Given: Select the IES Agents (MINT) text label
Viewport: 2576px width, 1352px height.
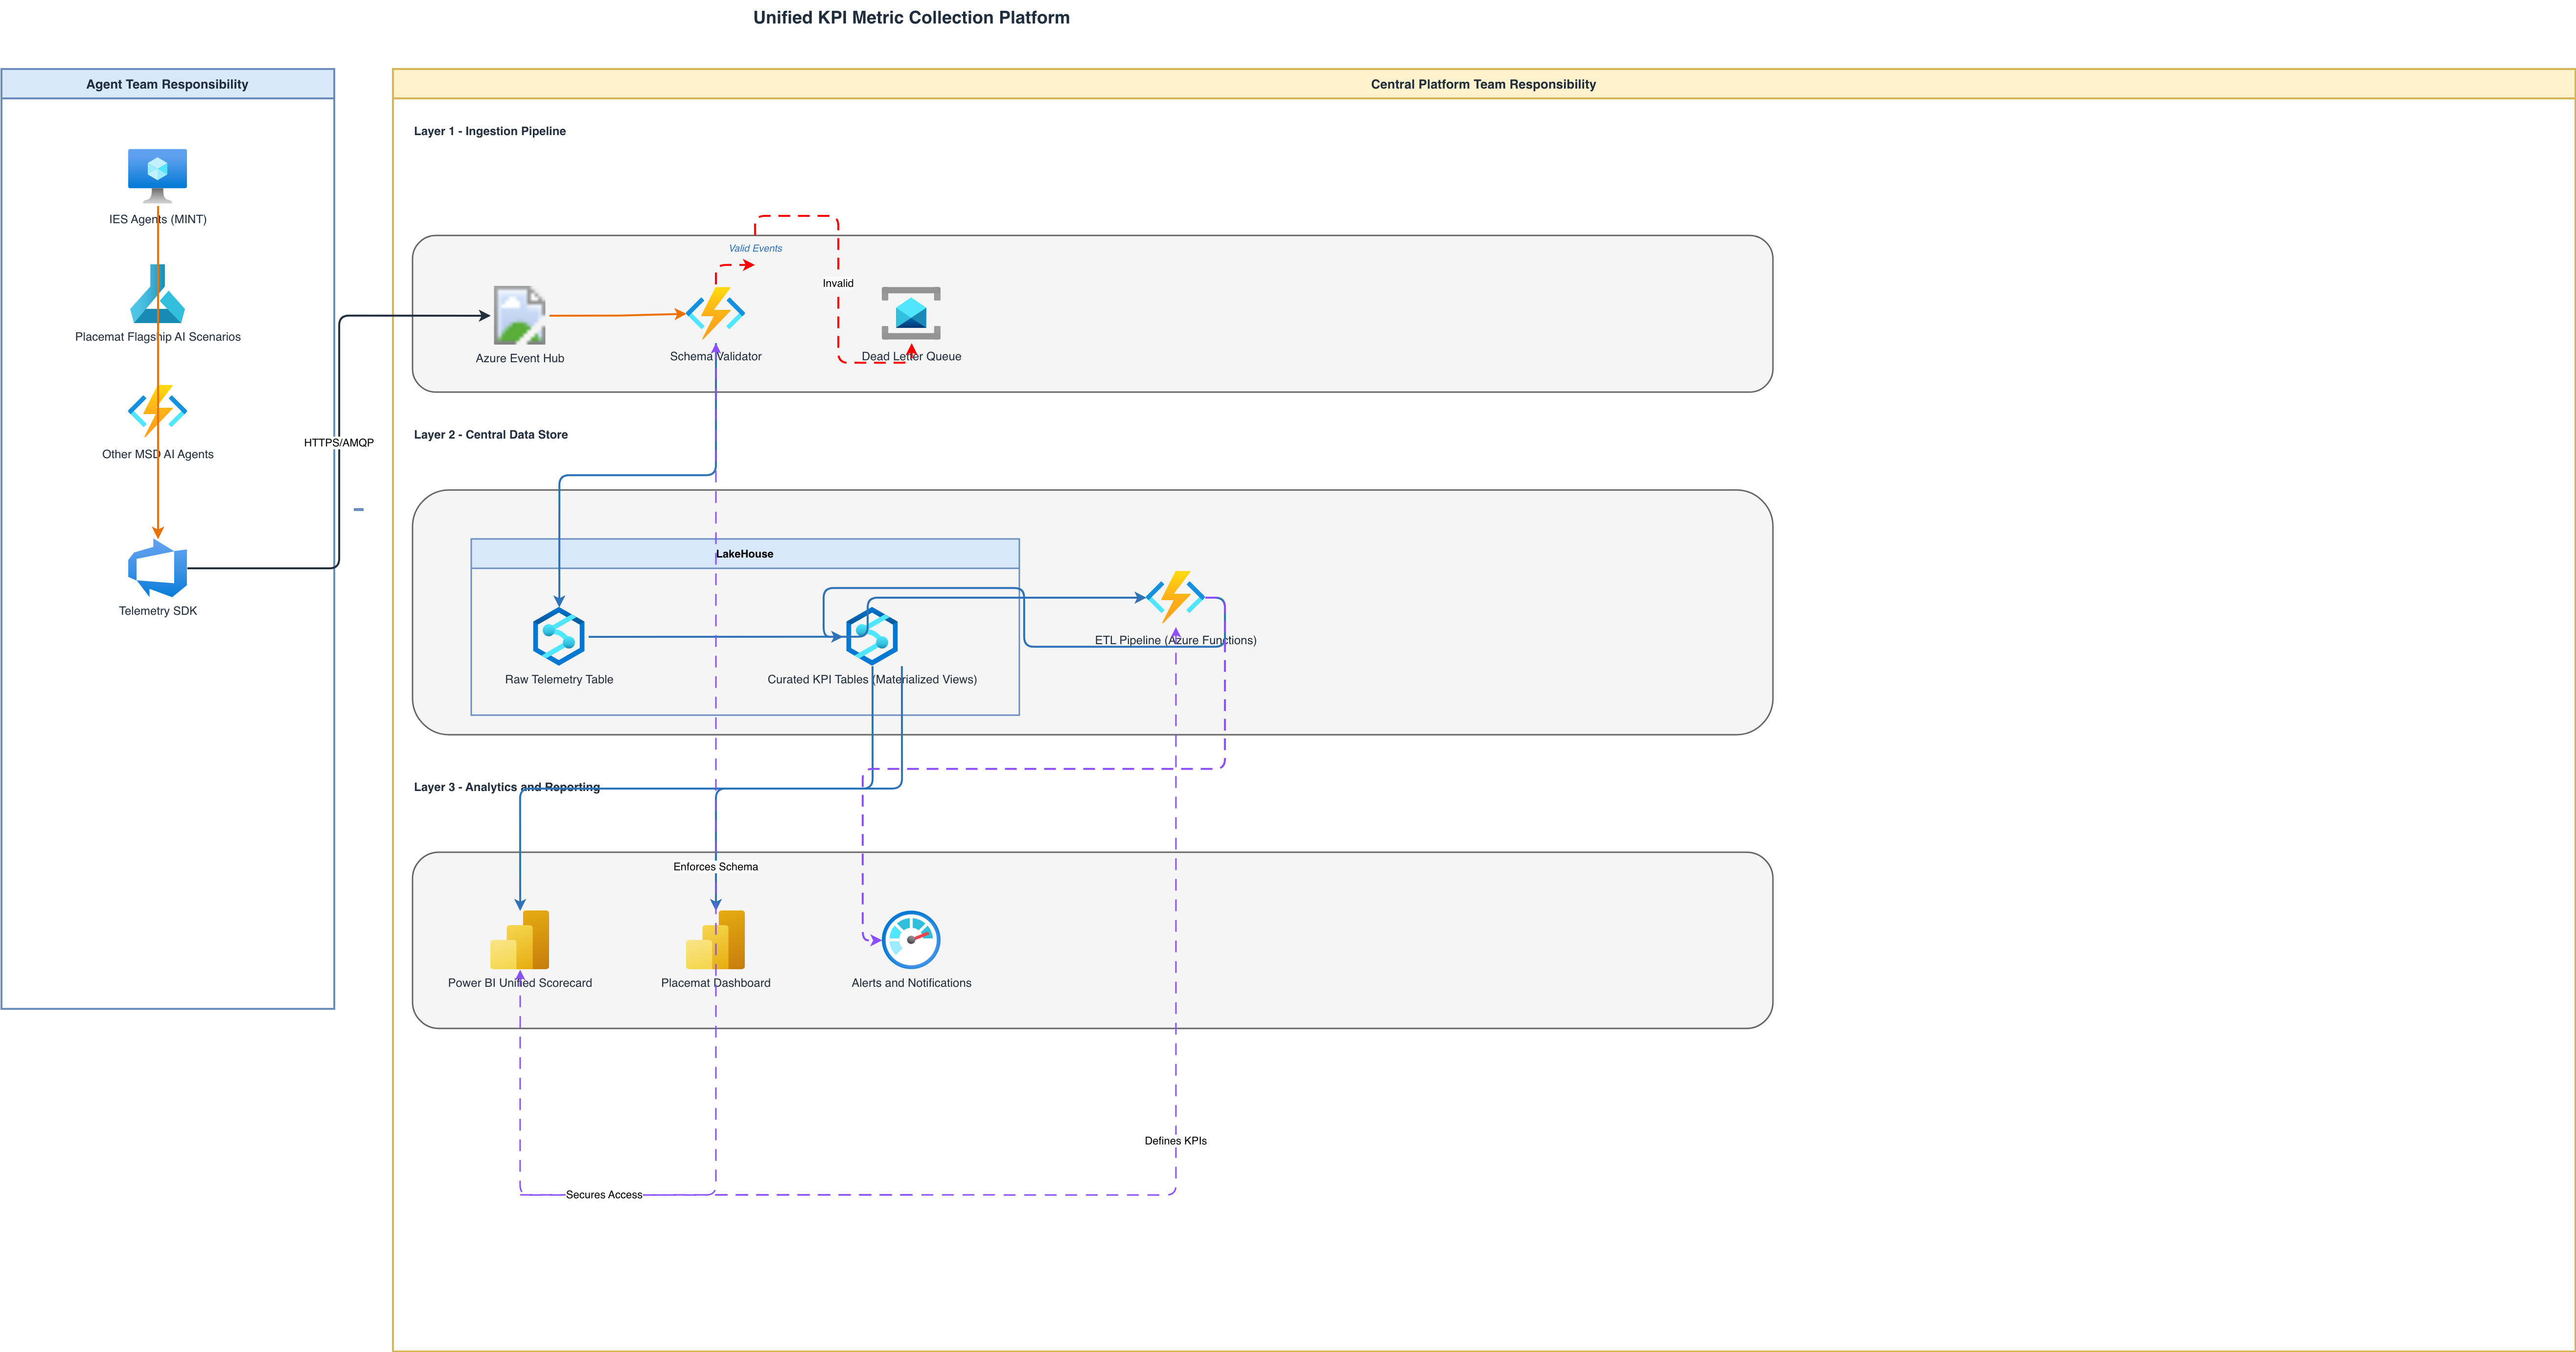Looking at the screenshot, I should [x=158, y=219].
